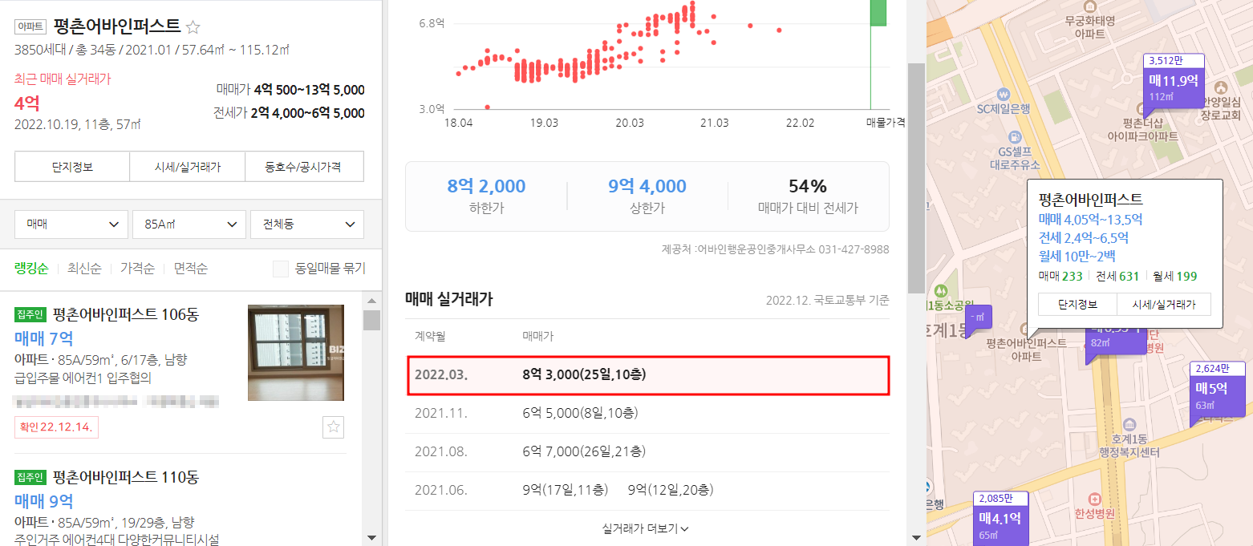This screenshot has height=546, width=1253.
Task: Click the 확인 22.12.14. confirmation tag
Action: 56,427
